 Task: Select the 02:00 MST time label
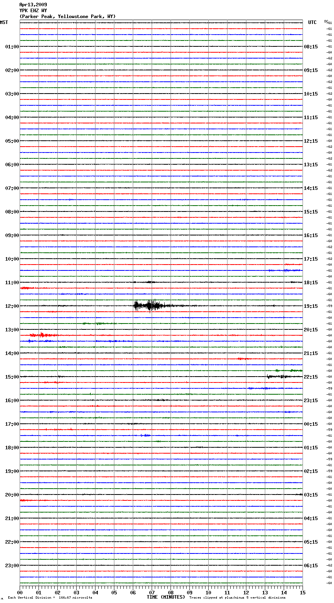tap(12, 70)
